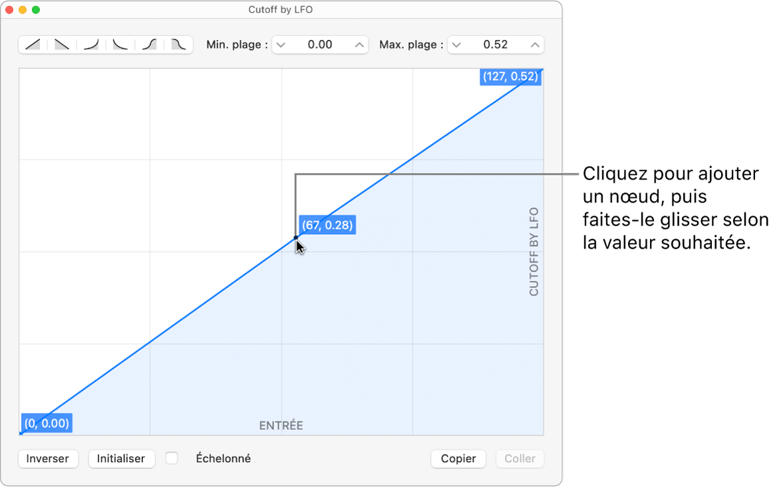This screenshot has width=773, height=487.
Task: Click the Inverser button
Action: (x=47, y=458)
